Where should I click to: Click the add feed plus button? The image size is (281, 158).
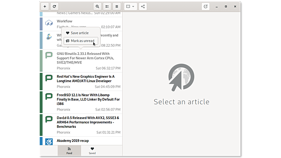(45, 6)
